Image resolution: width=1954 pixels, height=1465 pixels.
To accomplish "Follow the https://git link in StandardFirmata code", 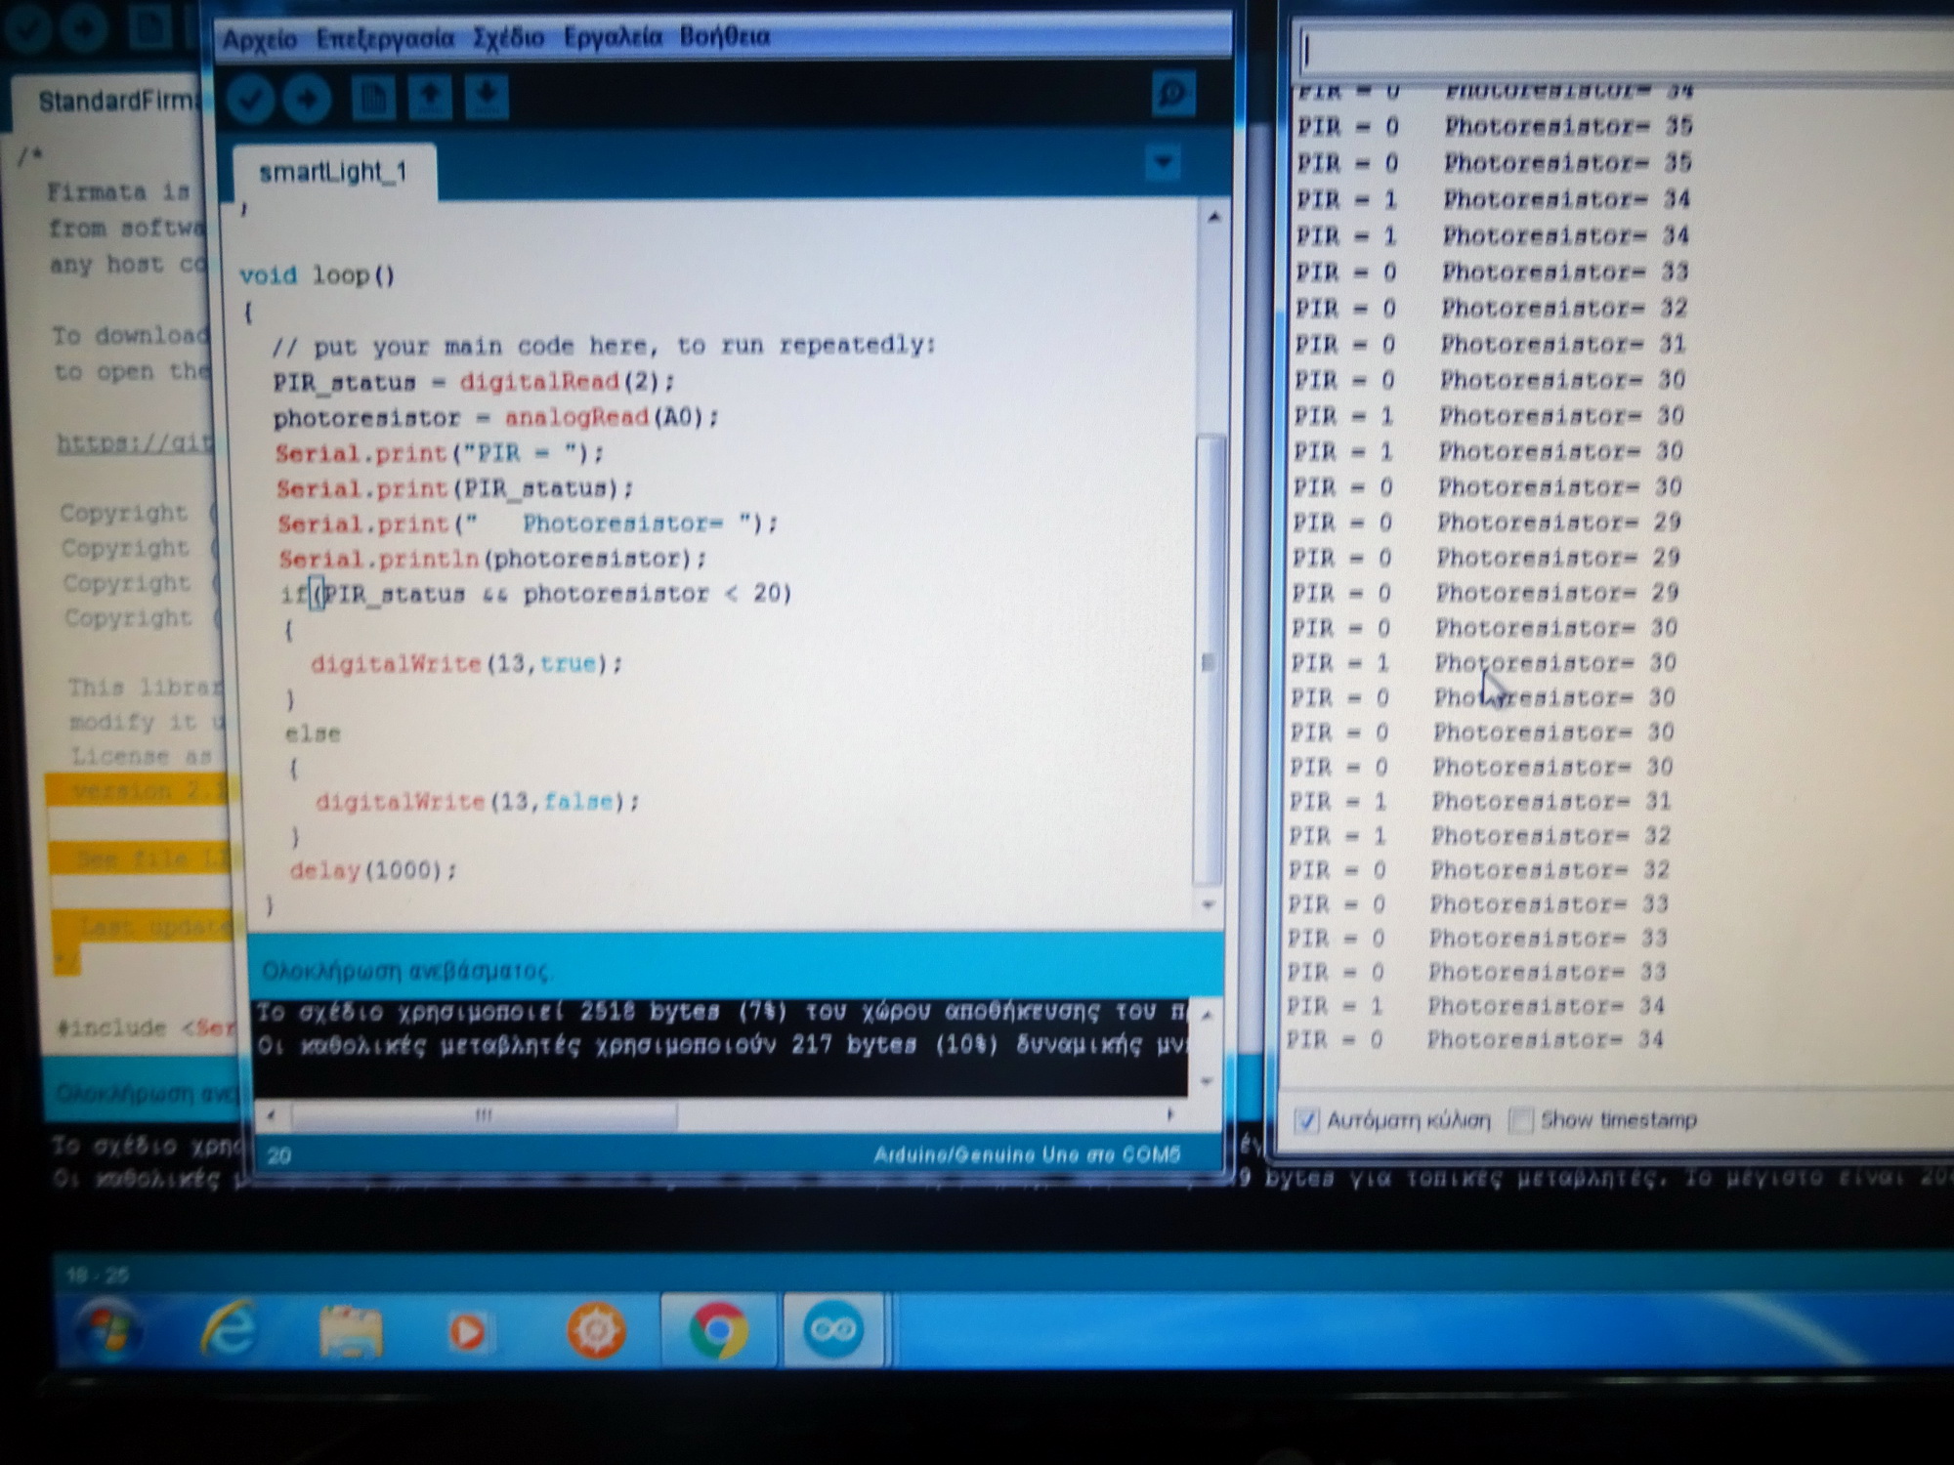I will (x=134, y=443).
